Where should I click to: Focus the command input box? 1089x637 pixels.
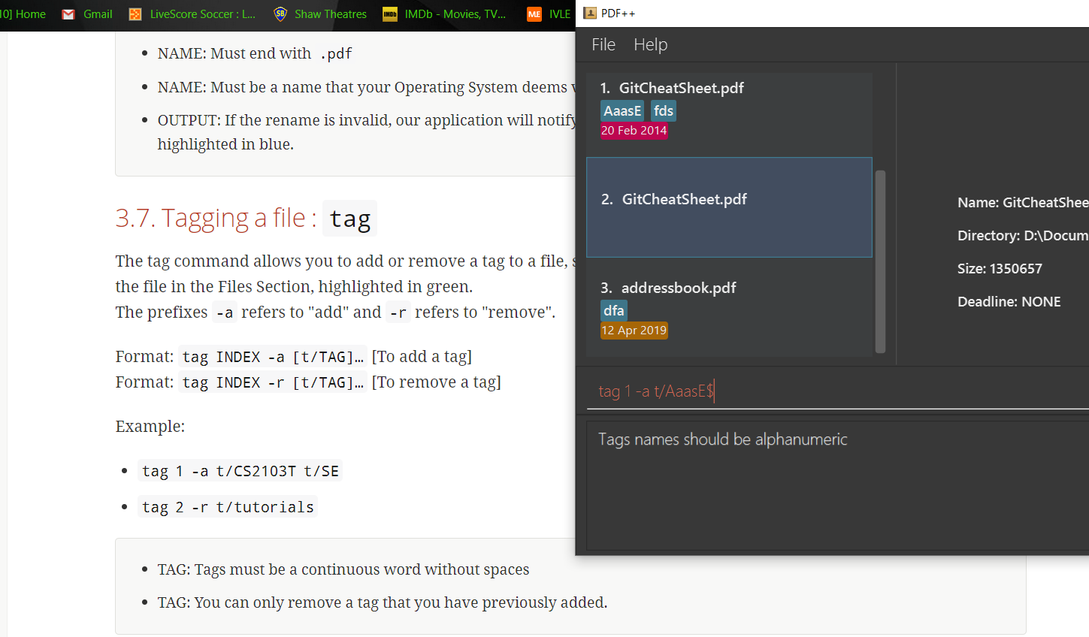(837, 391)
